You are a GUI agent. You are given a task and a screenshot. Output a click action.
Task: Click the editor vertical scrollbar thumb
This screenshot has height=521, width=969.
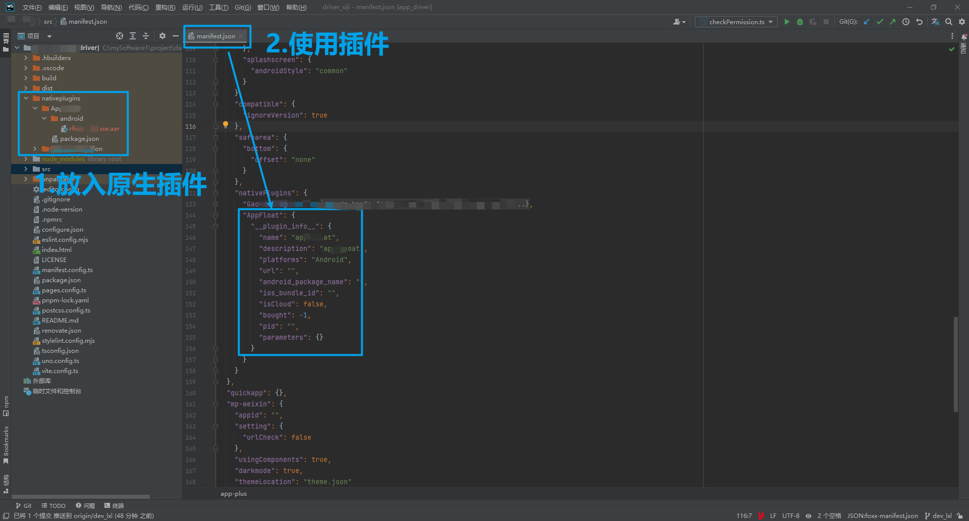click(955, 363)
